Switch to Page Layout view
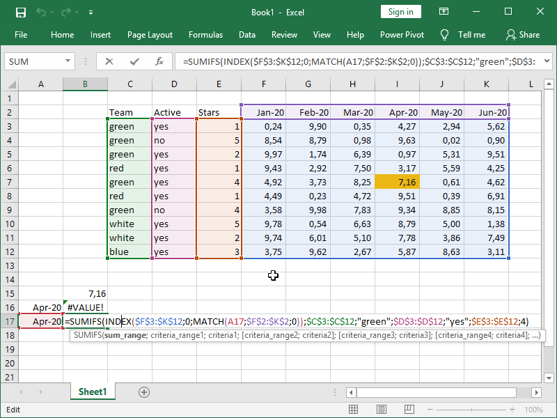Screen dimensions: 557x418 [381, 410]
